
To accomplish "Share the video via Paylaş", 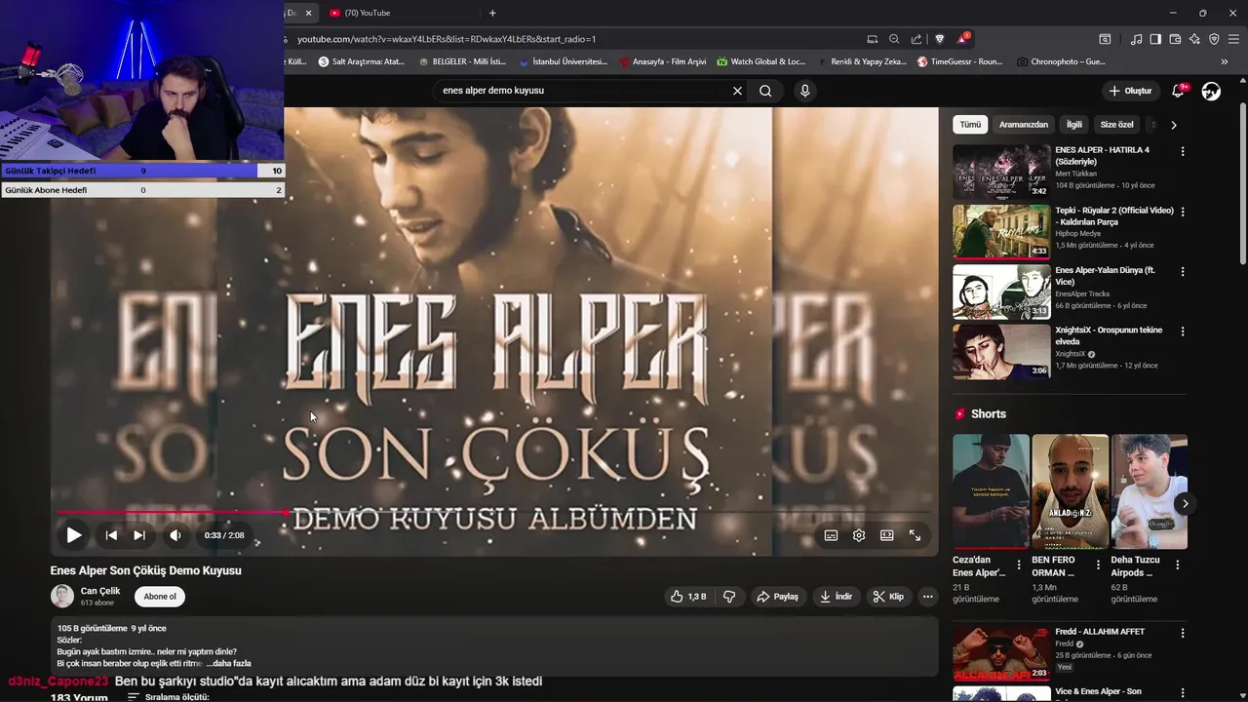I will 778,597.
